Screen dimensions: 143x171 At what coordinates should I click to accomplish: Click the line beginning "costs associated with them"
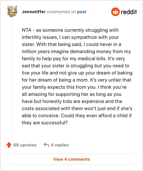point(77,109)
